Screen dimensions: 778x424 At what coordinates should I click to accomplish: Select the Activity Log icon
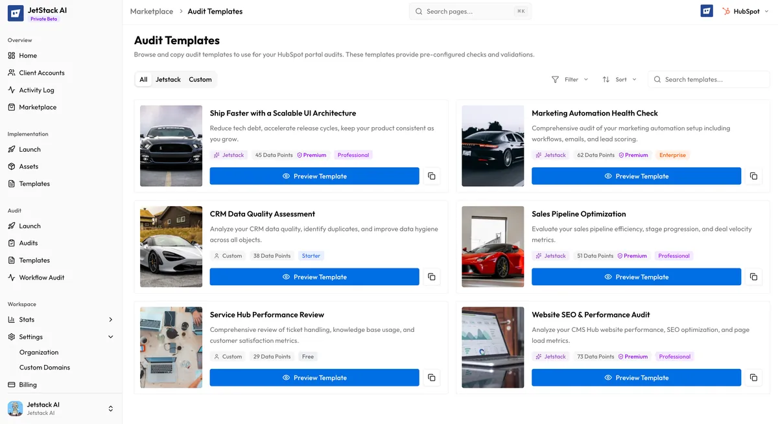coord(13,89)
